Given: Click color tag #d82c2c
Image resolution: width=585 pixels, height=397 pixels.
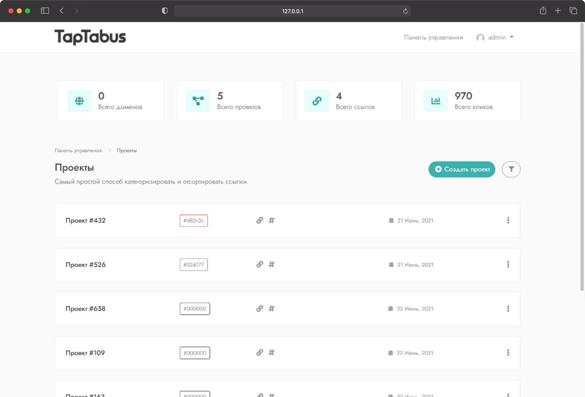Looking at the screenshot, I should coord(193,220).
